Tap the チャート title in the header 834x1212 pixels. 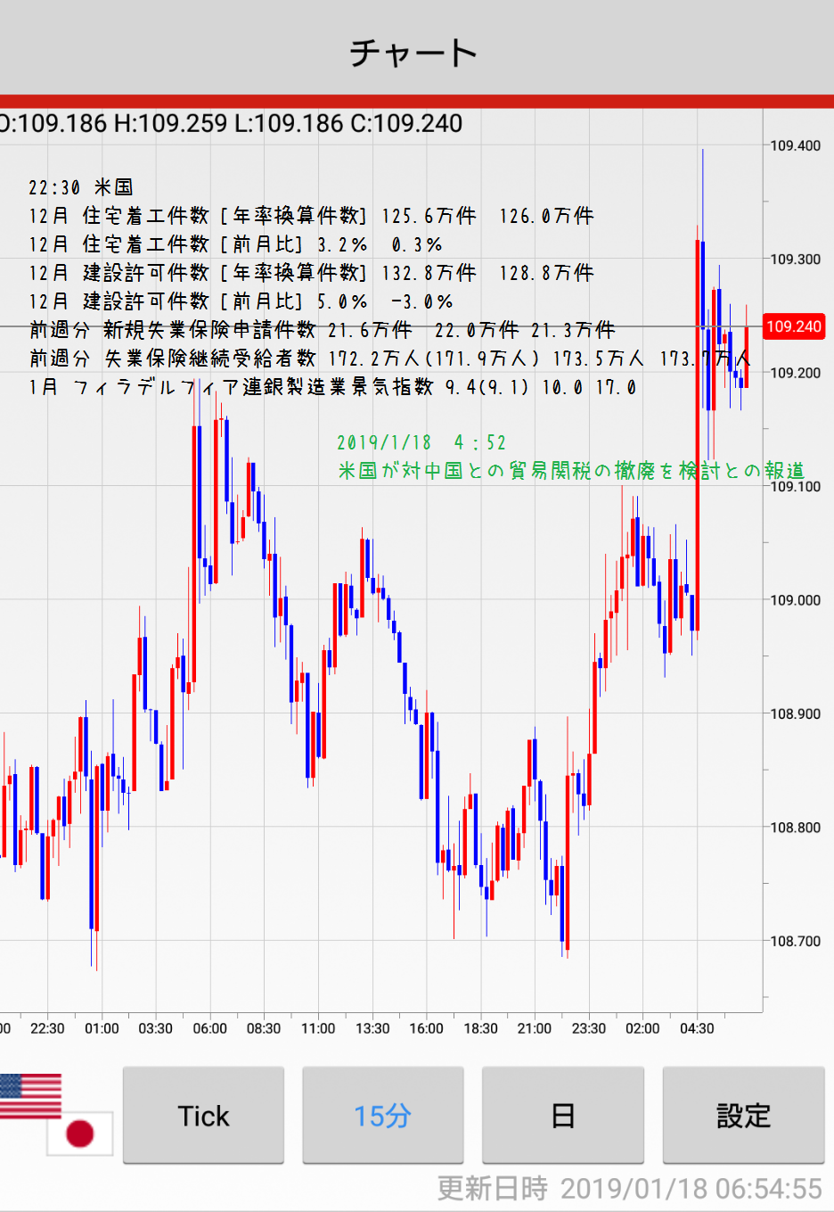[x=414, y=53]
